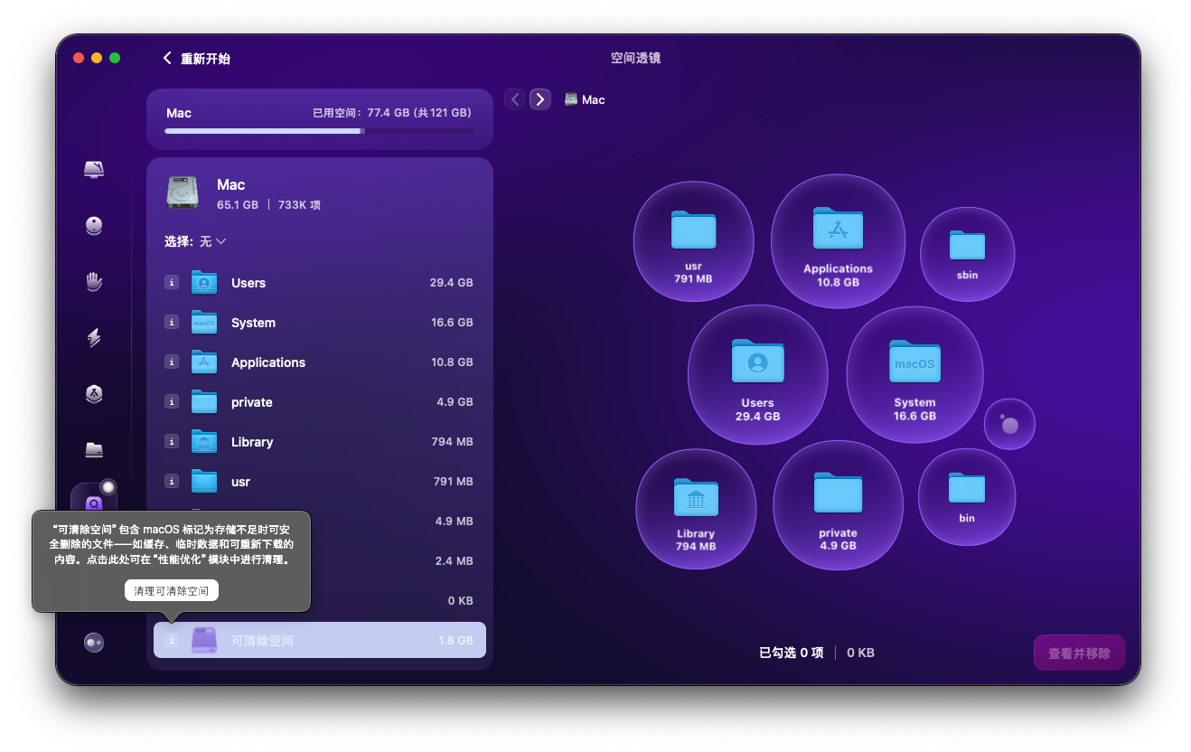1191x752 pixels.
Task: Click the usr folder icon in the list
Action: point(204,481)
